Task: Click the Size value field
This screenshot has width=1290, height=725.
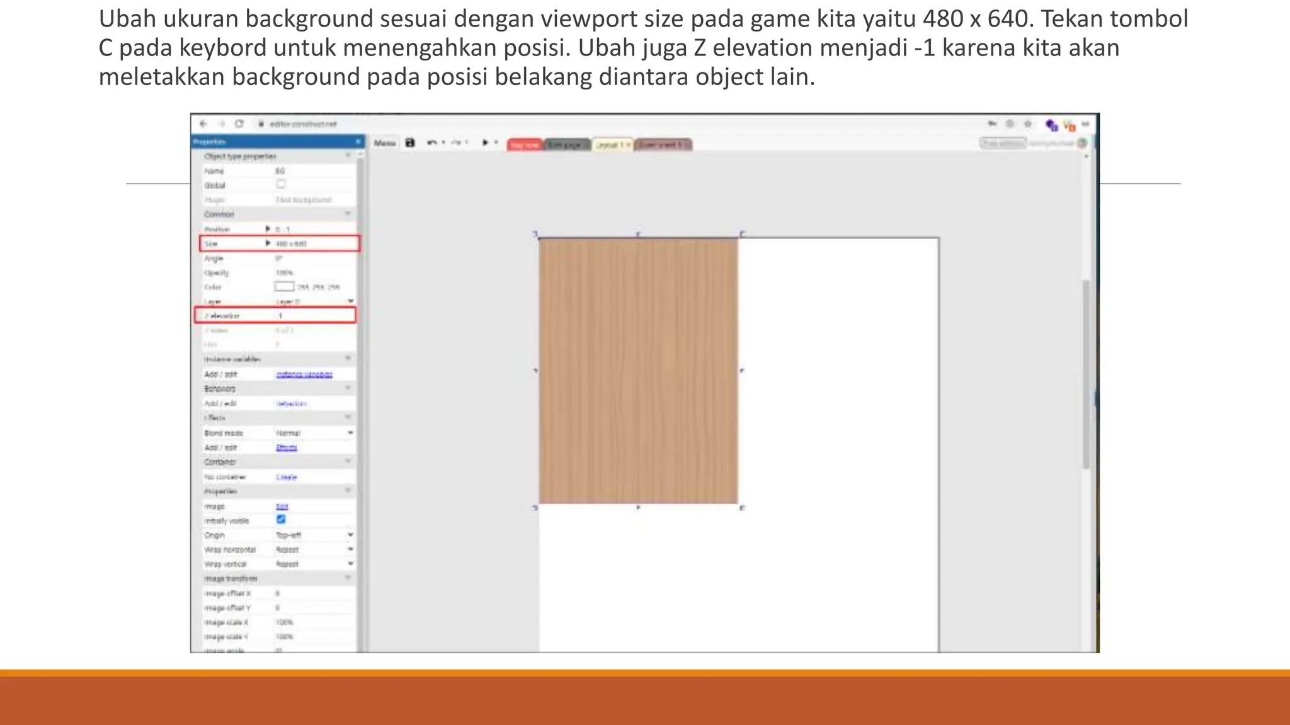Action: coord(315,244)
